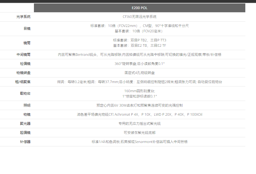Image resolution: width=256 pixels, height=174 pixels.
Task: Click the 粗/细聚焦 row label
Action: 23,82
